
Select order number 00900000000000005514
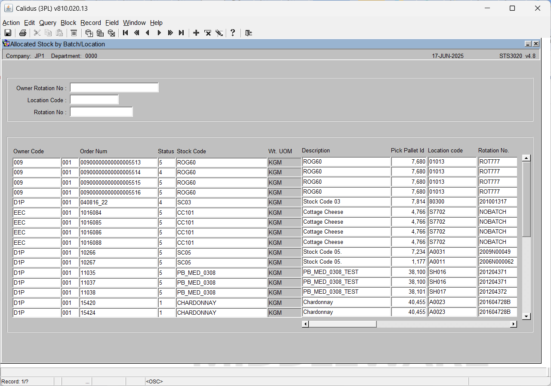[x=118, y=173]
